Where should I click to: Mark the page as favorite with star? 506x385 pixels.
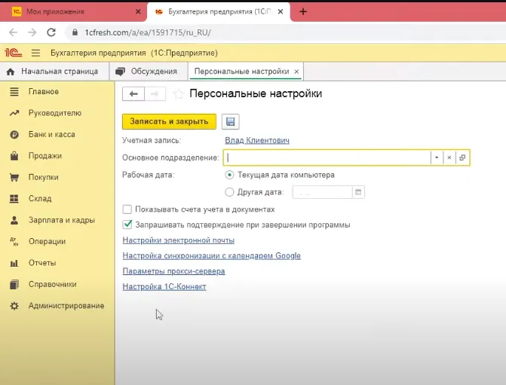(x=179, y=94)
